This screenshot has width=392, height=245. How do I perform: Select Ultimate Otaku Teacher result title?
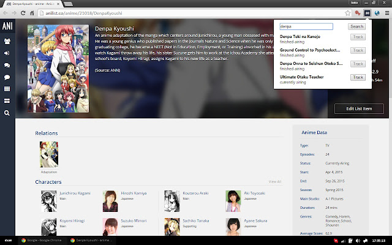302,77
